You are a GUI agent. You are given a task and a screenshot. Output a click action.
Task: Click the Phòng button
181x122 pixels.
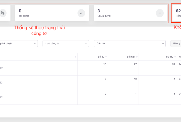tap(177, 43)
